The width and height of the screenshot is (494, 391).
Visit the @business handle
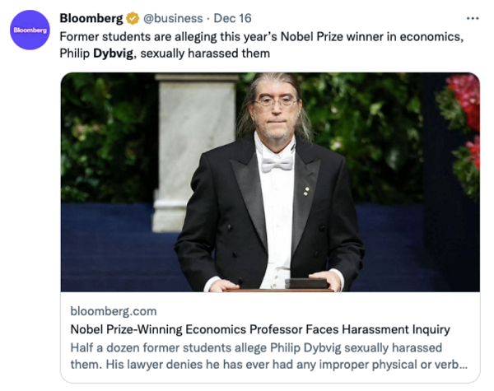[173, 18]
